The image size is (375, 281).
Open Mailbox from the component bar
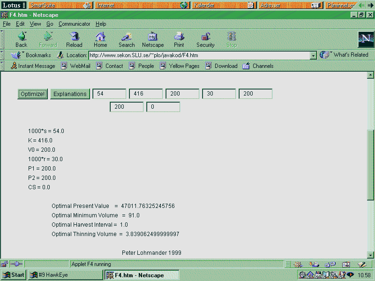click(x=314, y=264)
